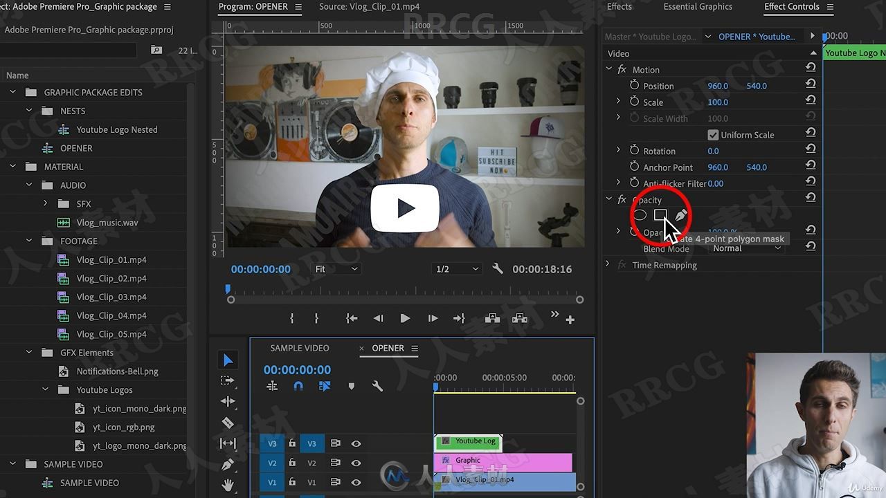Toggle snap in timeline magnet icon
Viewport: 886px width, 498px height.
pos(298,386)
